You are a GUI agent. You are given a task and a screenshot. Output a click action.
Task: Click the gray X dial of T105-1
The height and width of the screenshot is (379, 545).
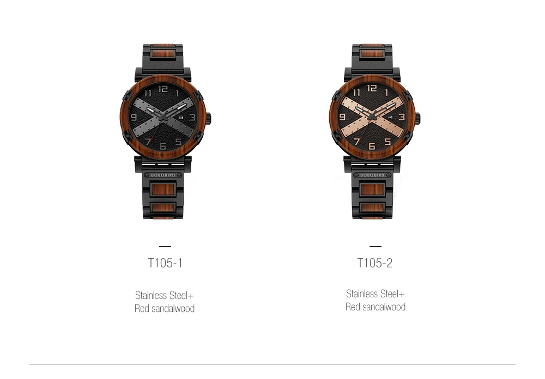pyautogui.click(x=163, y=117)
